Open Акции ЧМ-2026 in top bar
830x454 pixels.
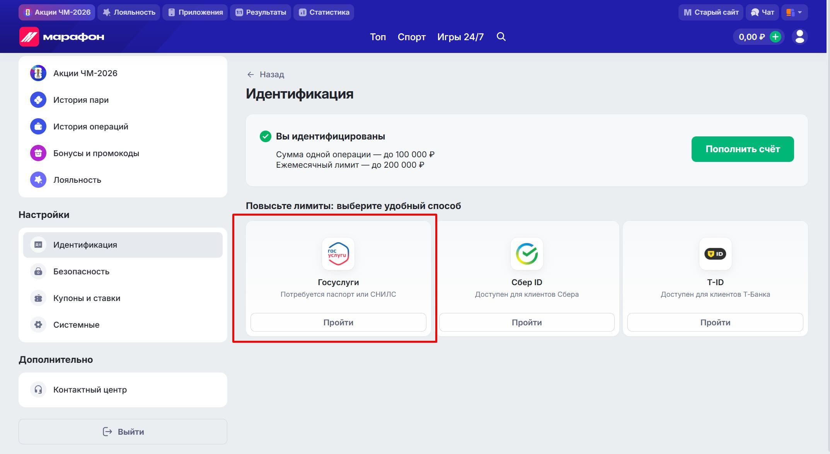click(57, 12)
